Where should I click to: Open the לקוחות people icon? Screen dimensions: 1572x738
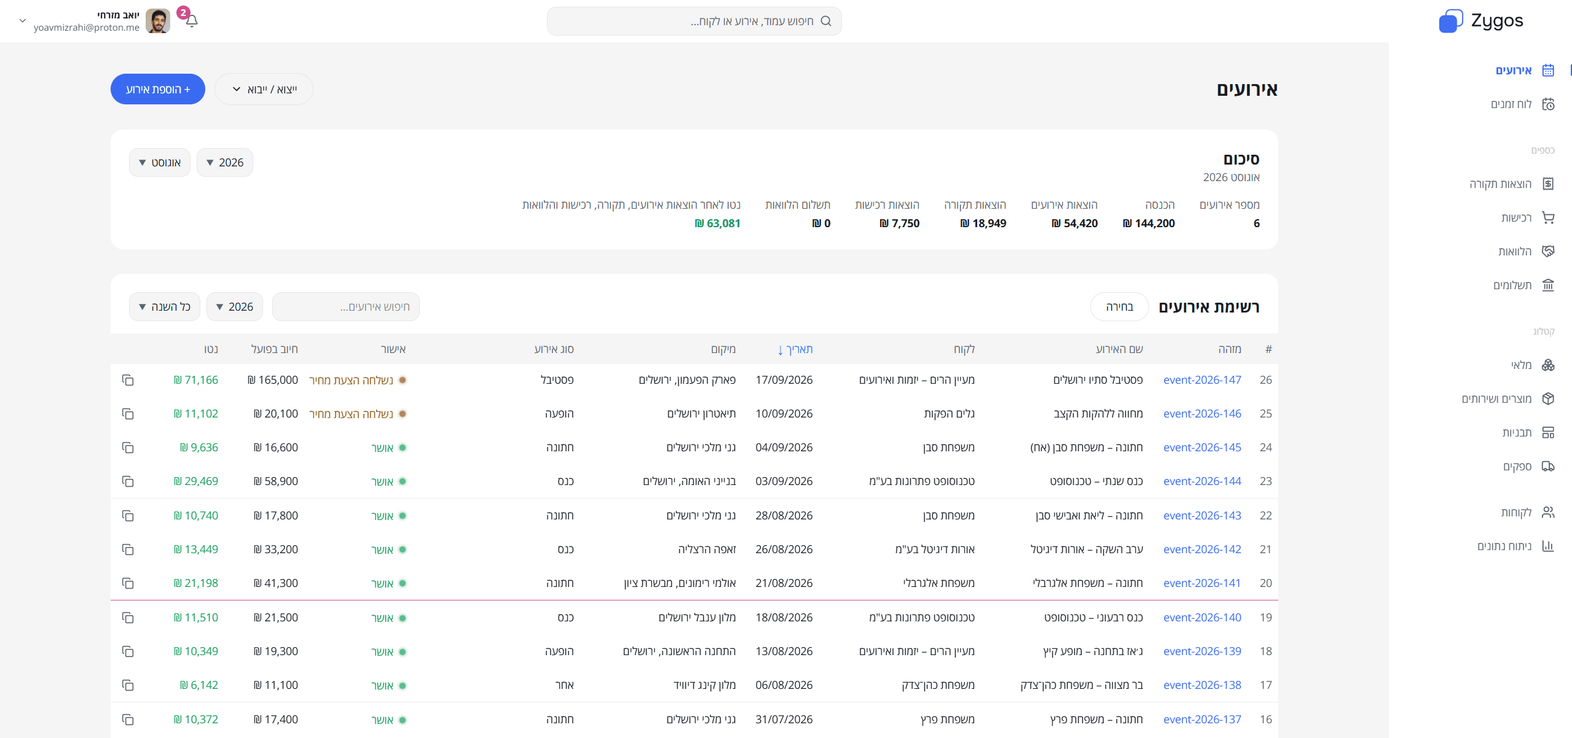1548,512
